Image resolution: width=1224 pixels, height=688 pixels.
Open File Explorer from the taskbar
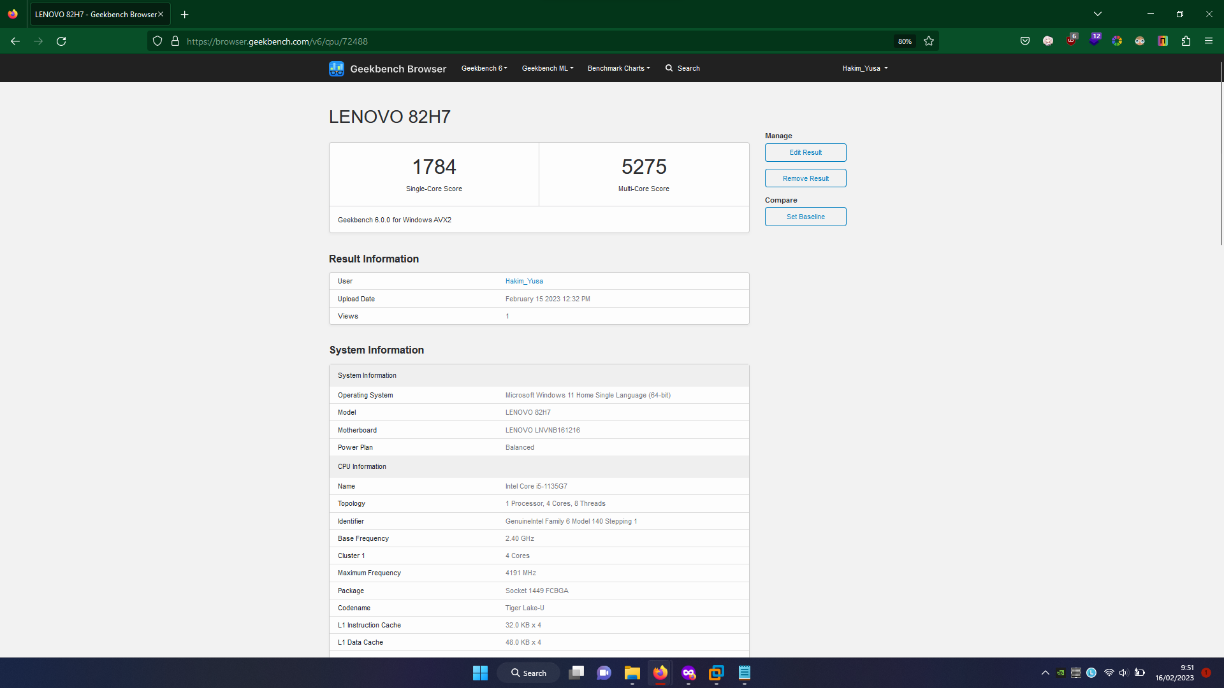pyautogui.click(x=632, y=673)
